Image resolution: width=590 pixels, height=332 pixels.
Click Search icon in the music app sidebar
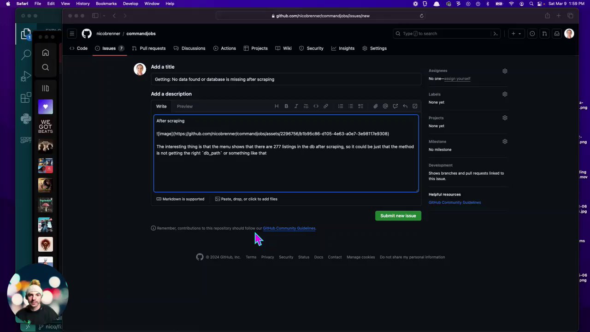[x=45, y=67]
